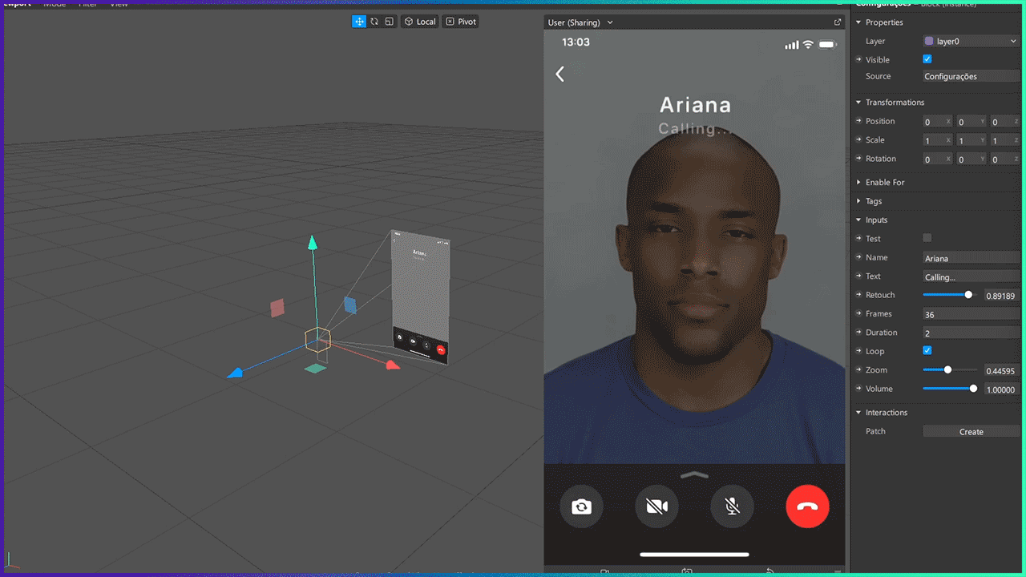Click the Rotation Z field

1004,159
